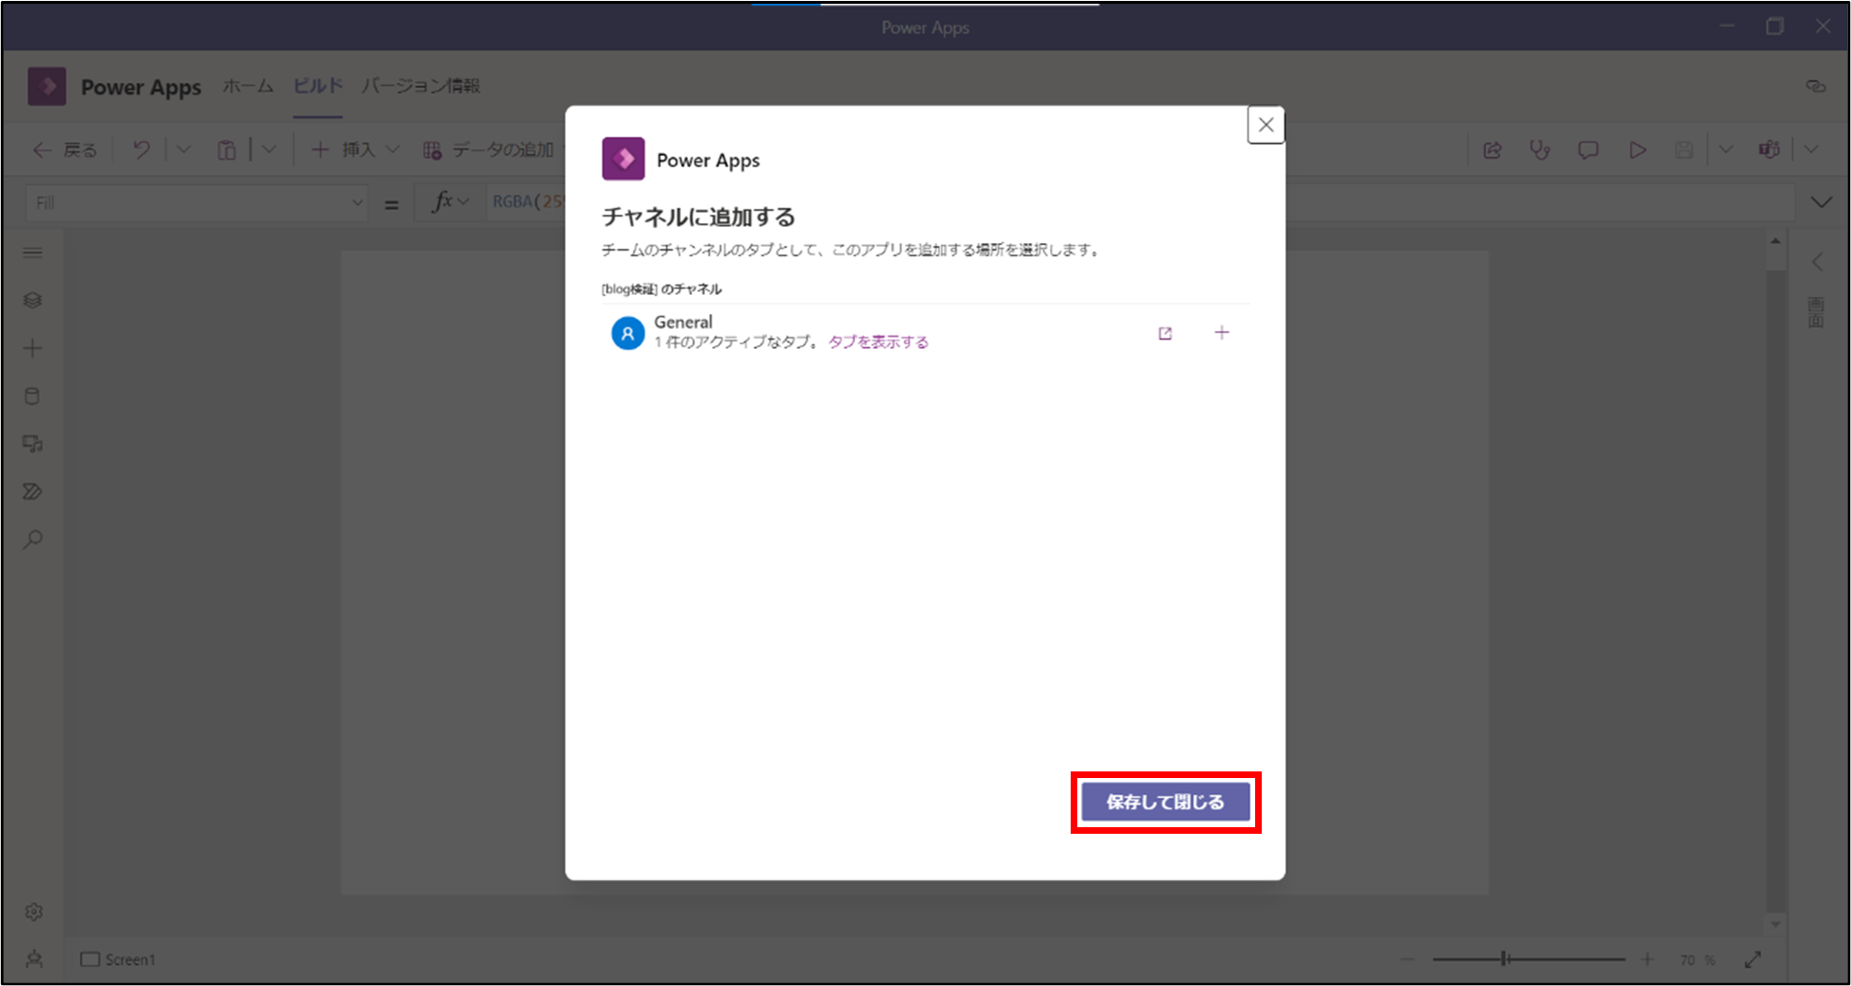The image size is (1851, 986).
Task: Zoom out with the minus button
Action: point(1408,960)
